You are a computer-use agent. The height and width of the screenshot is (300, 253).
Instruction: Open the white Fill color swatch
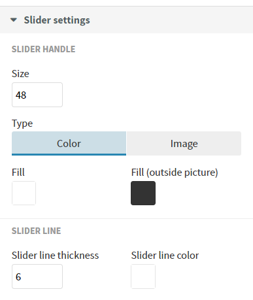[24, 193]
